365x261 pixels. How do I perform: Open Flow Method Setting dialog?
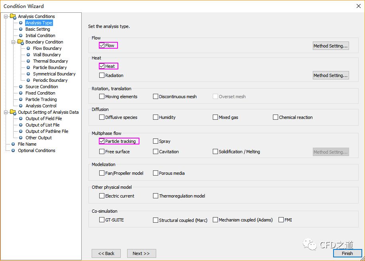click(x=330, y=46)
